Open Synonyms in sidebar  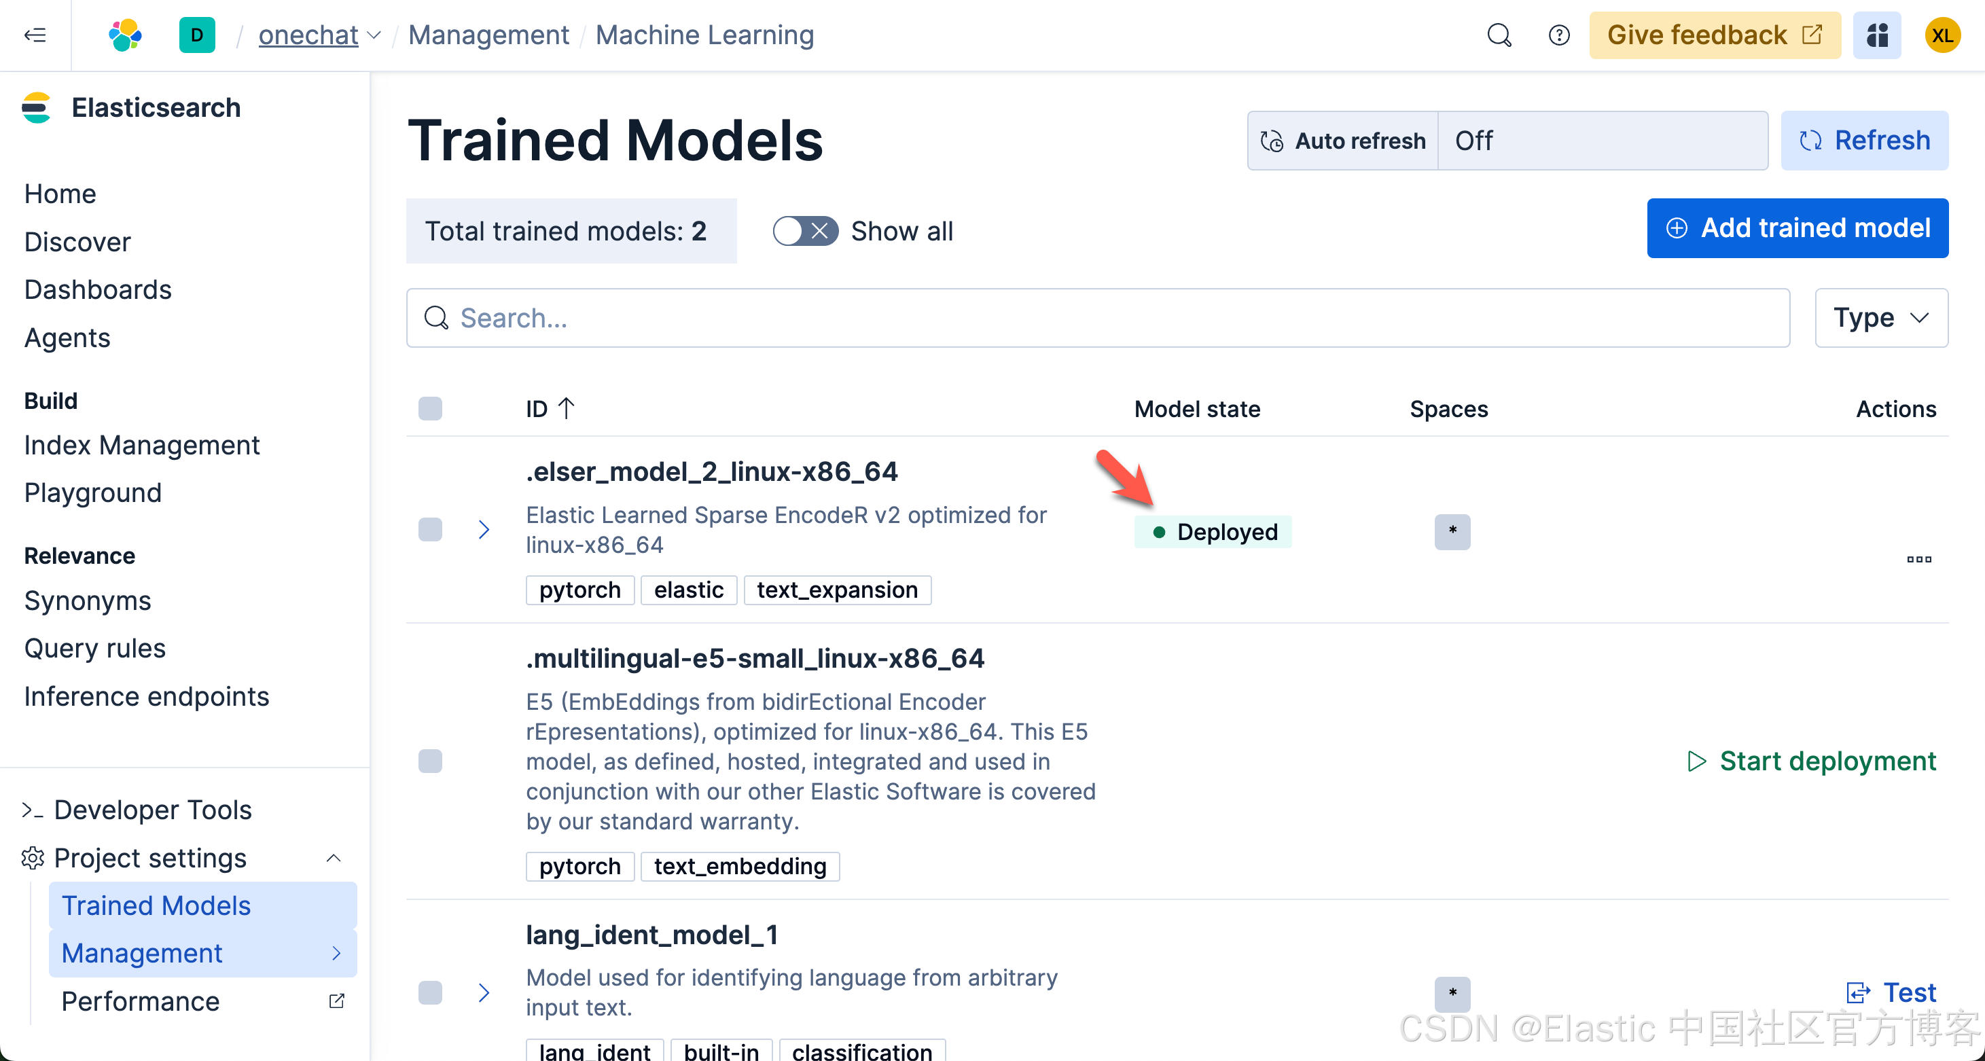coord(87,600)
